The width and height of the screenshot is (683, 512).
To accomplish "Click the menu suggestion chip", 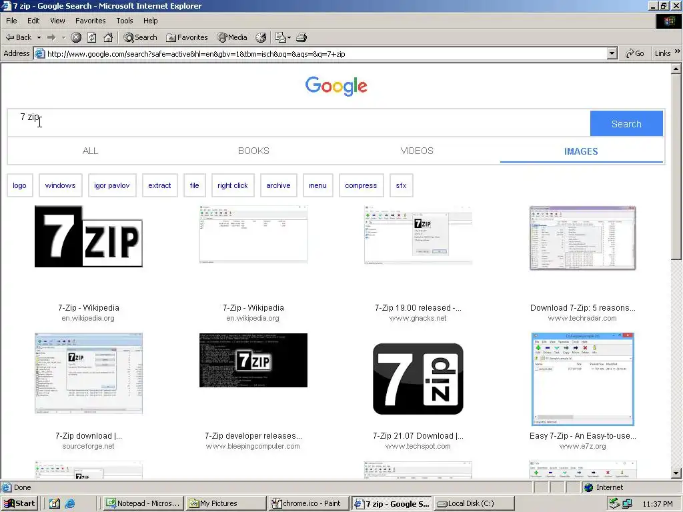I will click(x=317, y=185).
